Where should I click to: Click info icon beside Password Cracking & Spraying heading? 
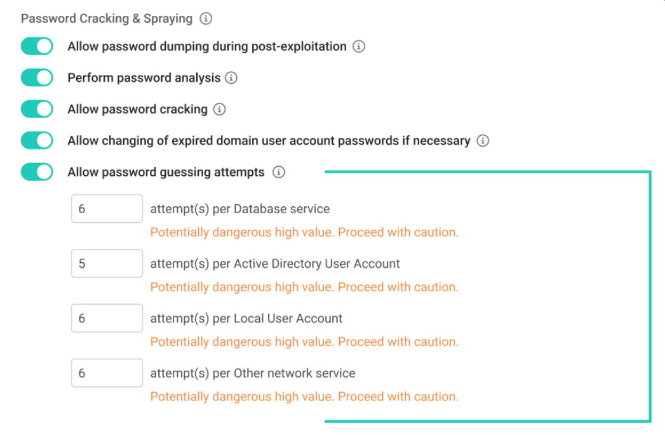point(206,18)
